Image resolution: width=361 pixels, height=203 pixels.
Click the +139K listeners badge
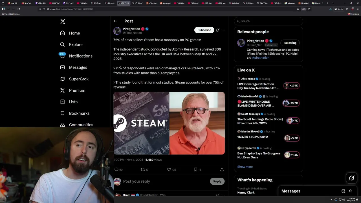(x=291, y=85)
